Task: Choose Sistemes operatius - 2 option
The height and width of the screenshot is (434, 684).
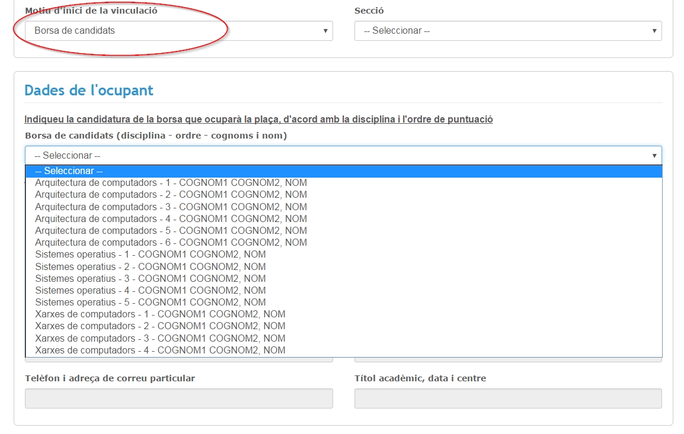Action: 151,266
